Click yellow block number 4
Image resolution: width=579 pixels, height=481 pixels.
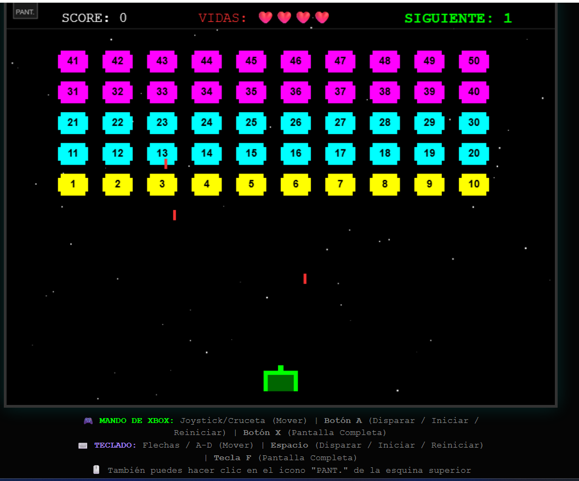[207, 184]
